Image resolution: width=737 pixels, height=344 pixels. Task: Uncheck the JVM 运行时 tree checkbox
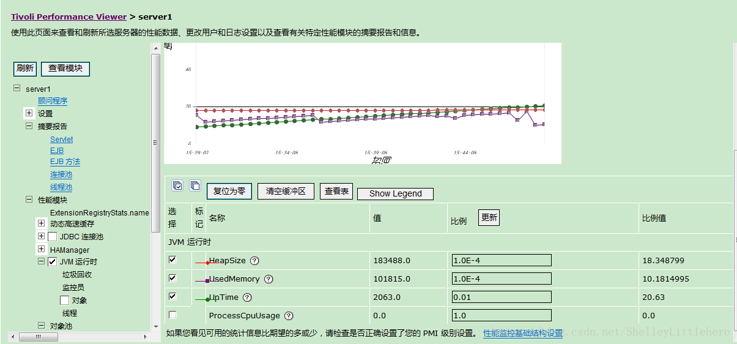coord(53,261)
